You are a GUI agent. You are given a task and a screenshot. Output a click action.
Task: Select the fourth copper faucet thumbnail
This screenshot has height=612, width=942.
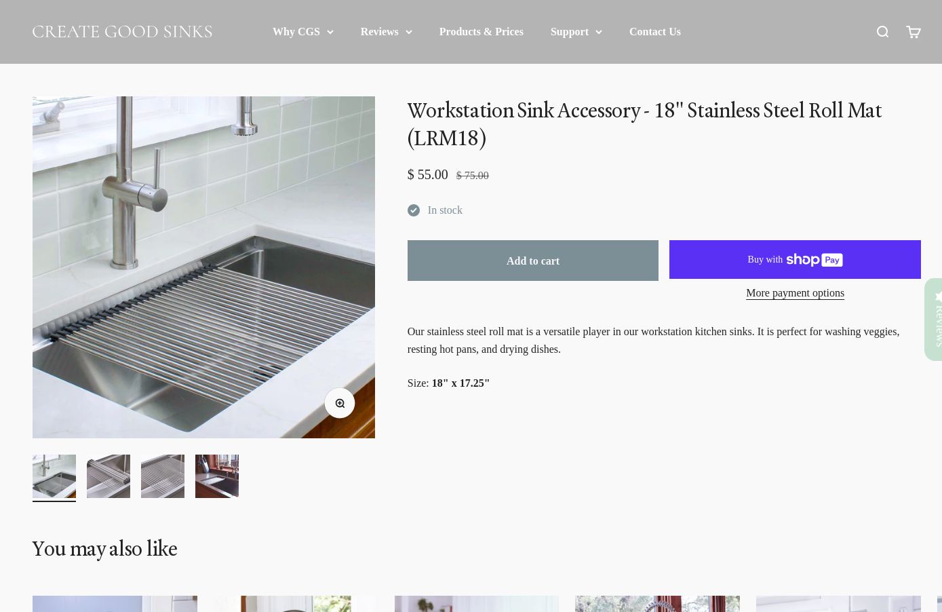tap(217, 476)
